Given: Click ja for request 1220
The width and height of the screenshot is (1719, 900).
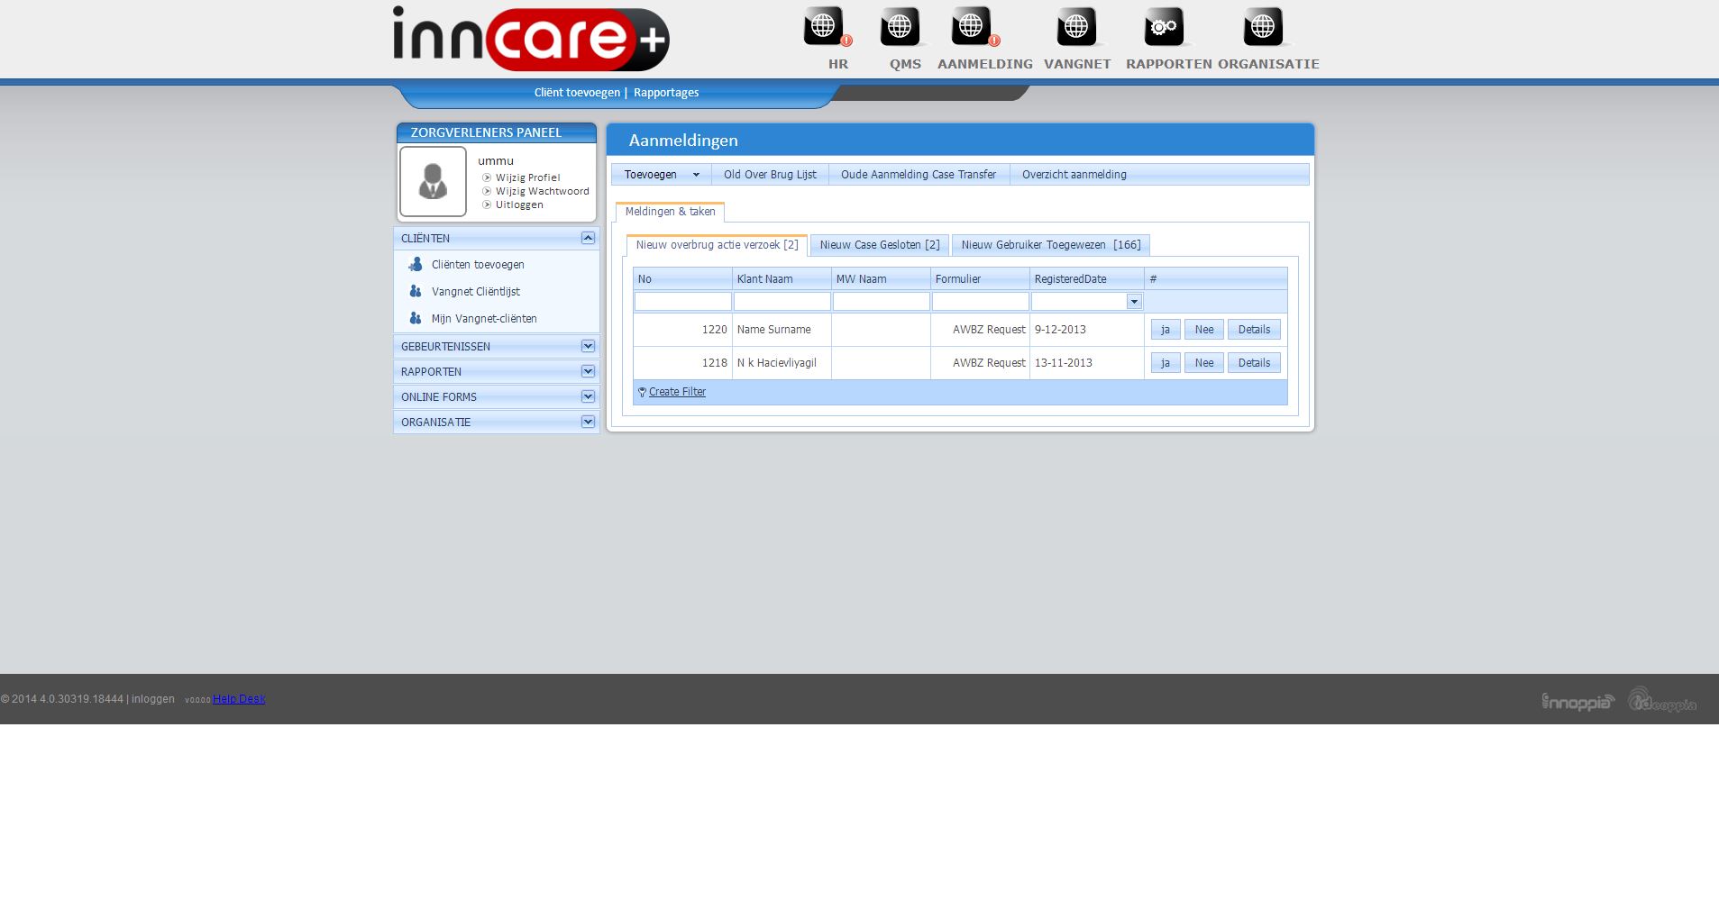Looking at the screenshot, I should point(1166,330).
